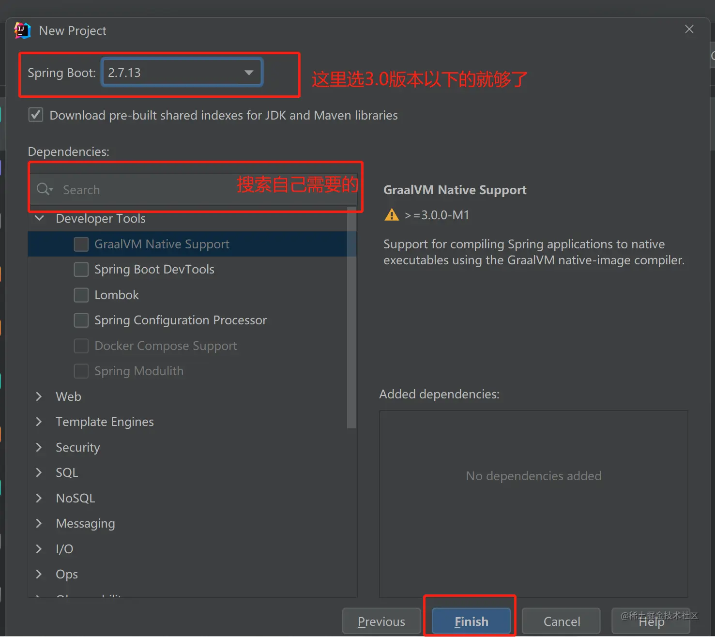The height and width of the screenshot is (637, 715).
Task: Check Docker Compose Support
Action: 81,346
